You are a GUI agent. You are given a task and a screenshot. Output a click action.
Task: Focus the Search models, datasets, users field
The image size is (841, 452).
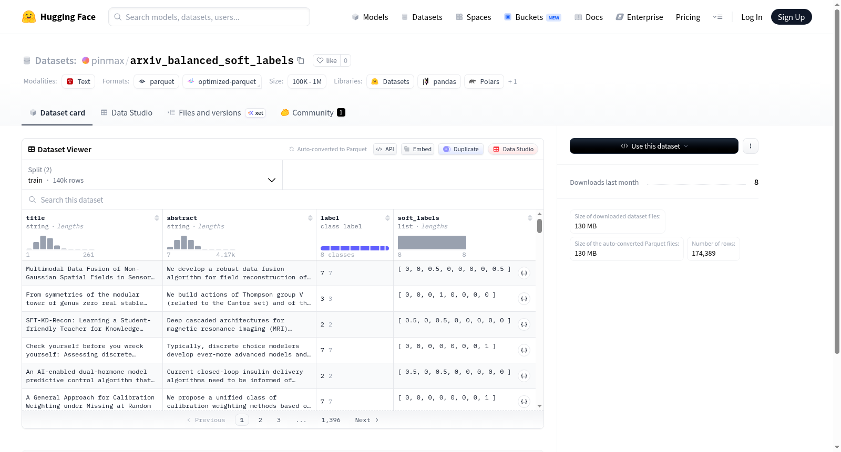tap(209, 17)
